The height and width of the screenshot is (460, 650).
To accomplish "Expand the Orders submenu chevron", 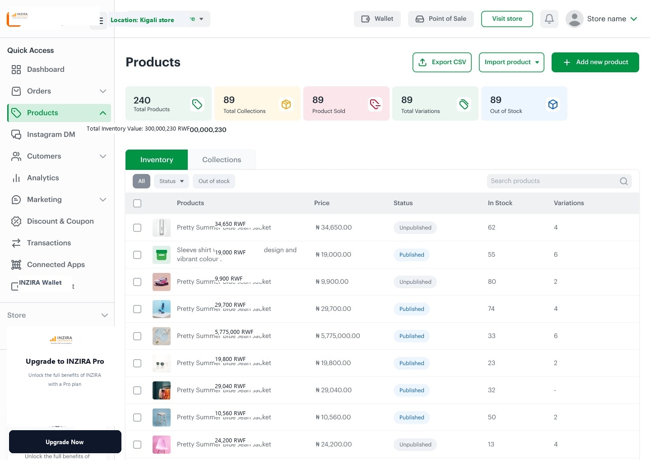I will (103, 91).
